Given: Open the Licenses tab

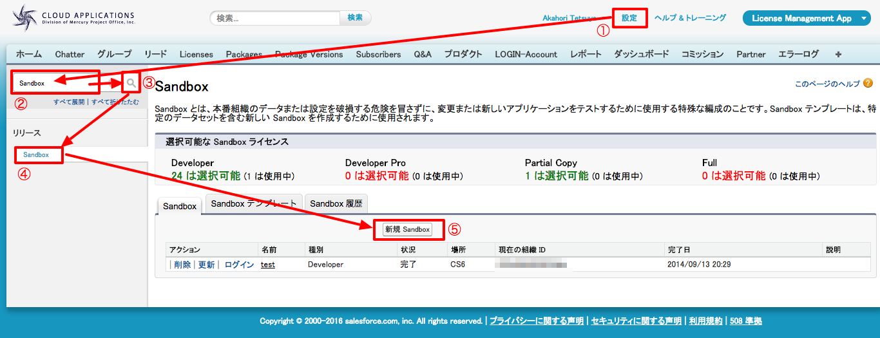Looking at the screenshot, I should [196, 54].
